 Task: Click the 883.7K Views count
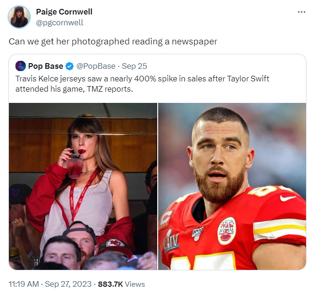click(121, 284)
